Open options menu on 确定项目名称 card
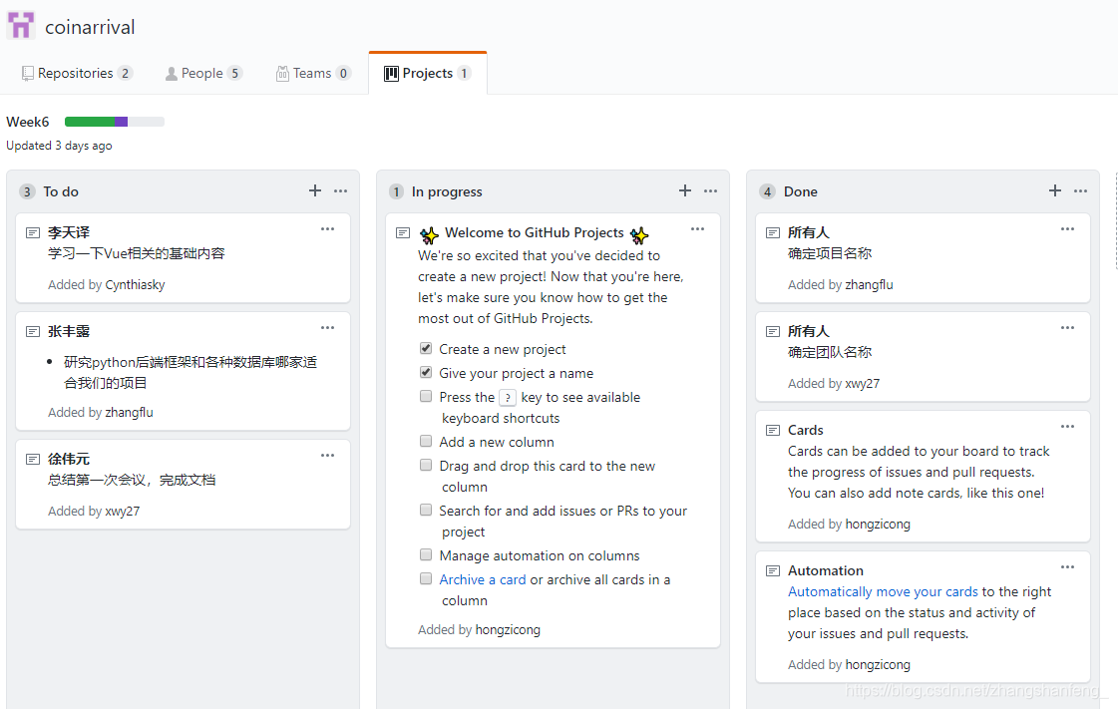 pyautogui.click(x=1067, y=228)
